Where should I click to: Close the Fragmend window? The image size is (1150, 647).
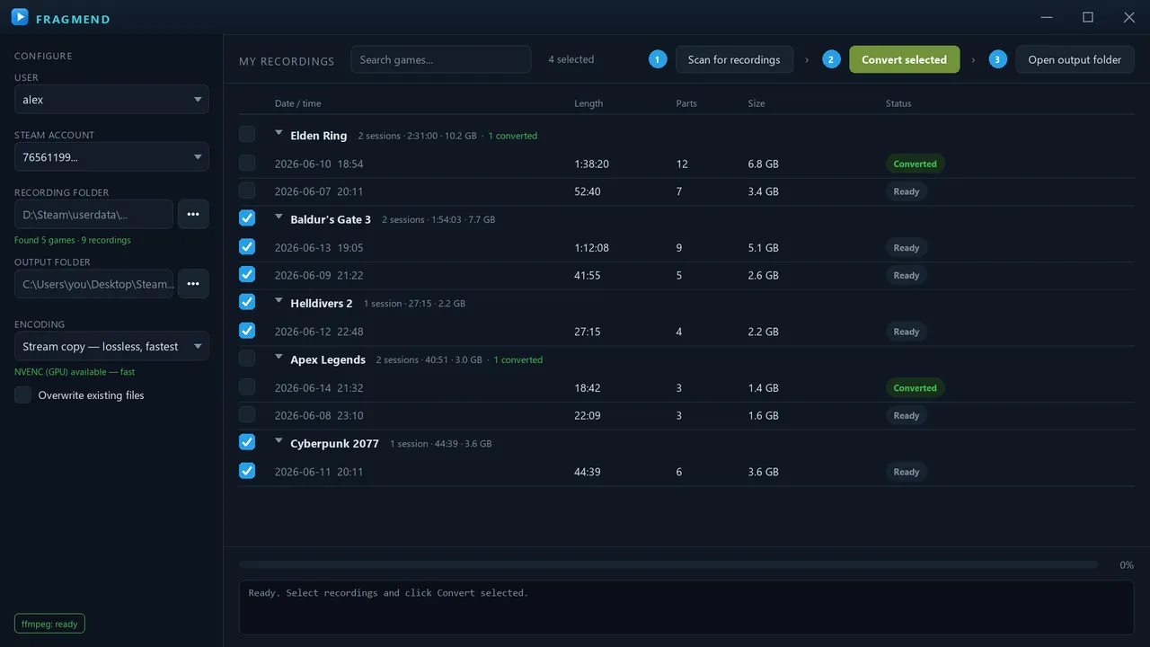pos(1129,17)
